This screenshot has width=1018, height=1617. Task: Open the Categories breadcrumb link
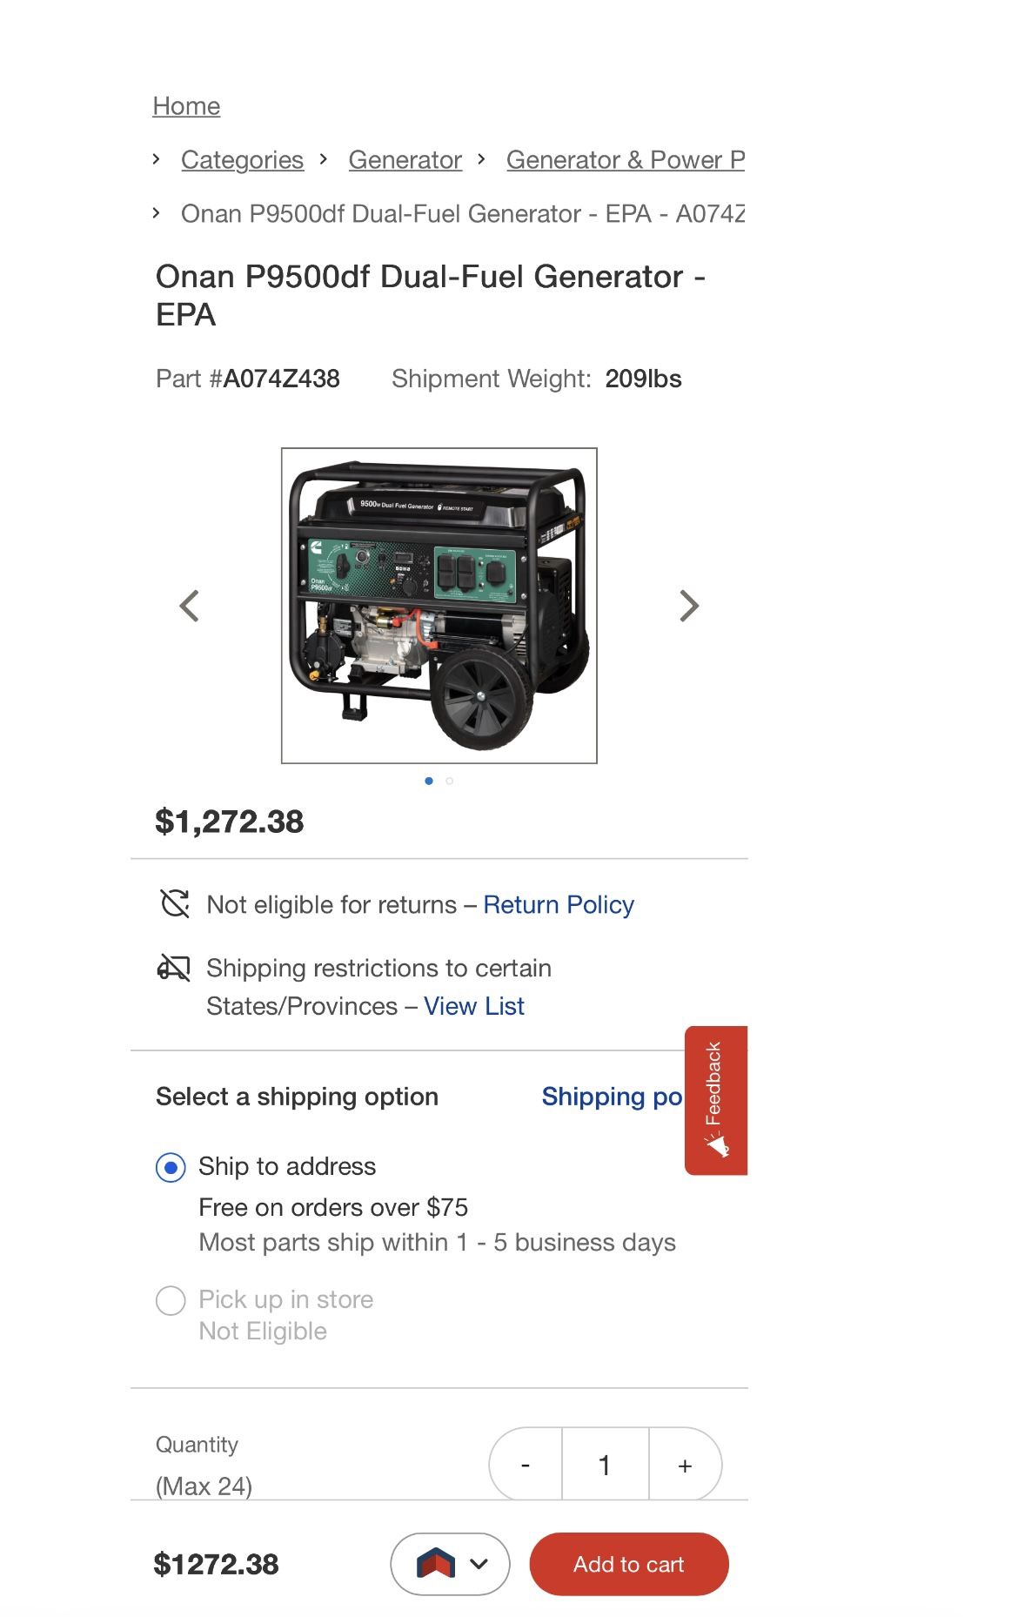click(x=242, y=160)
